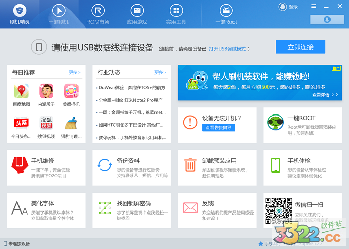This screenshot has height=249, width=349.
Task: Click the 登录 user avatar icon
Action: click(283, 7)
